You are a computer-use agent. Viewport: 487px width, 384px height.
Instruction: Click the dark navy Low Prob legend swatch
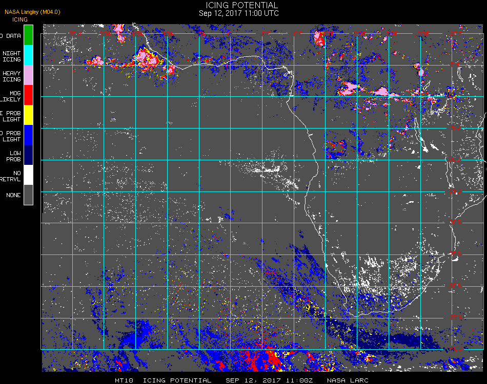[x=28, y=155]
